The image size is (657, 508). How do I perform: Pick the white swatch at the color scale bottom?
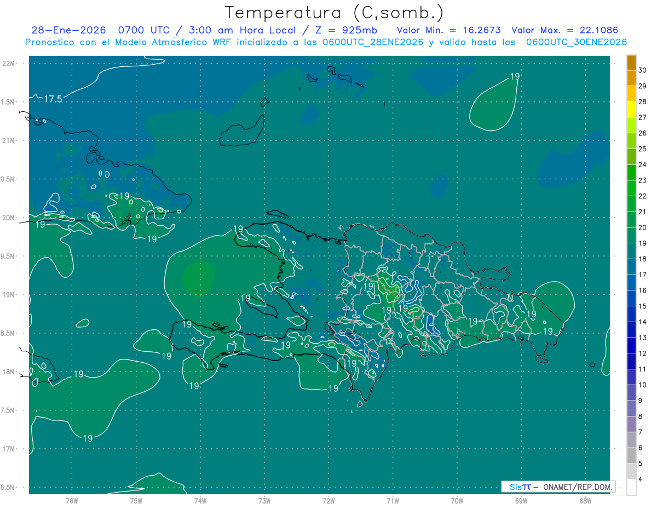click(x=631, y=487)
